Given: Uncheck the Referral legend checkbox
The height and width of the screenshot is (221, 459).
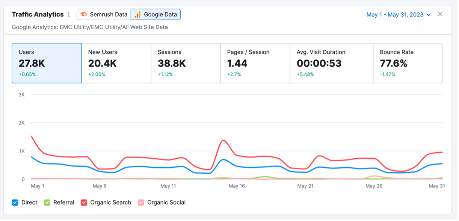Looking at the screenshot, I should click(x=47, y=203).
